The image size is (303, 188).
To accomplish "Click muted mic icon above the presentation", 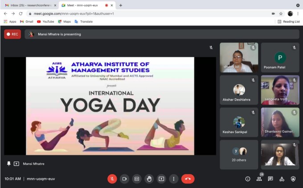I will (x=211, y=48).
